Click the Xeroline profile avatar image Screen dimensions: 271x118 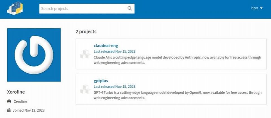pos(34,55)
